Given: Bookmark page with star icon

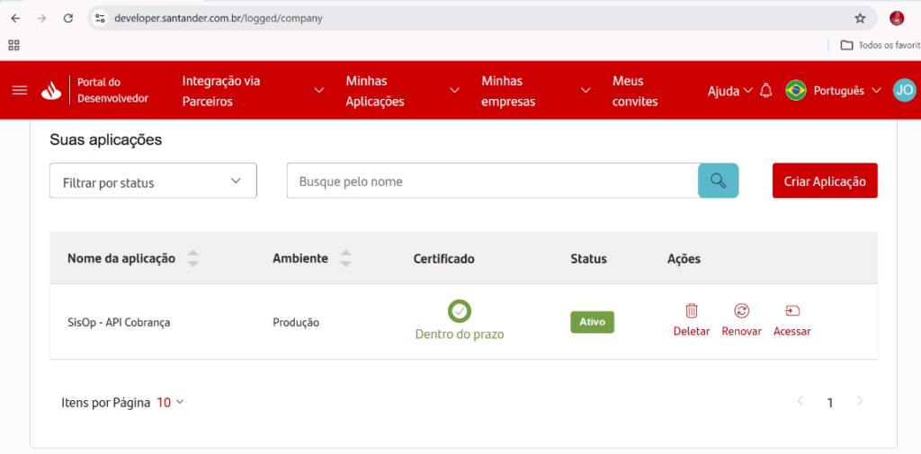Looking at the screenshot, I should tap(860, 18).
